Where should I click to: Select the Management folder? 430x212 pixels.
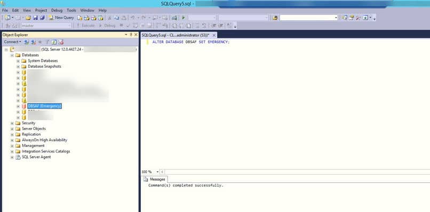pyautogui.click(x=33, y=146)
